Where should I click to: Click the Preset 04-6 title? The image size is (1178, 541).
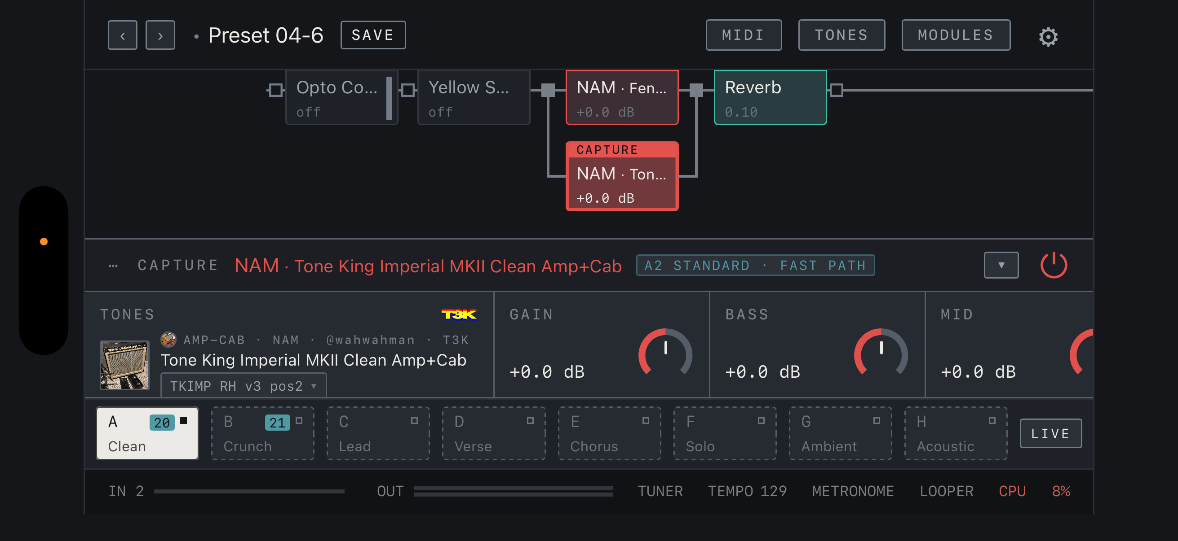pyautogui.click(x=266, y=35)
